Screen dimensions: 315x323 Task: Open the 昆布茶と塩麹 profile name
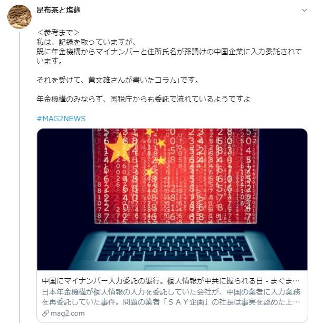[59, 10]
